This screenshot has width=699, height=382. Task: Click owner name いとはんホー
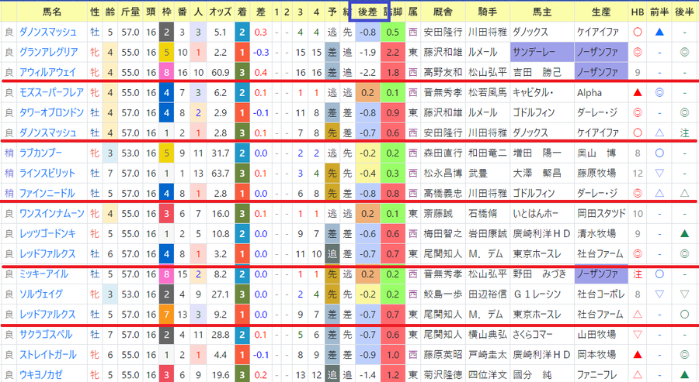click(x=535, y=213)
